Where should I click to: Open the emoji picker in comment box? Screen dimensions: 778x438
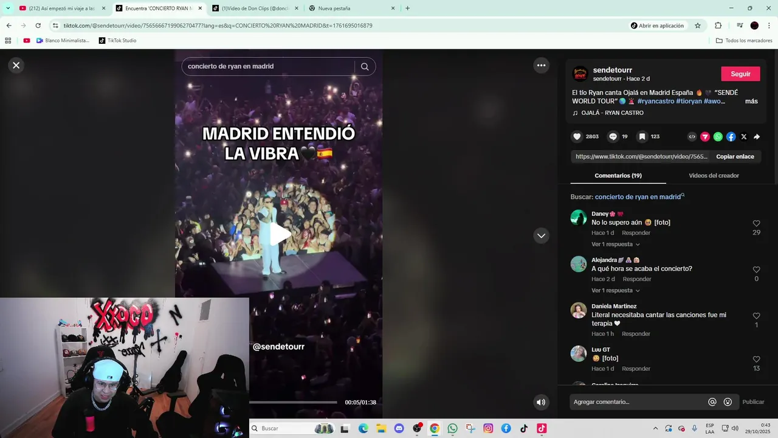(728, 402)
